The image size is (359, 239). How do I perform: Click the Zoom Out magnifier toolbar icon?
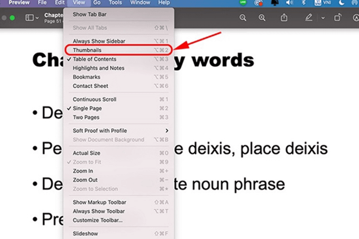pyautogui.click(x=243, y=17)
